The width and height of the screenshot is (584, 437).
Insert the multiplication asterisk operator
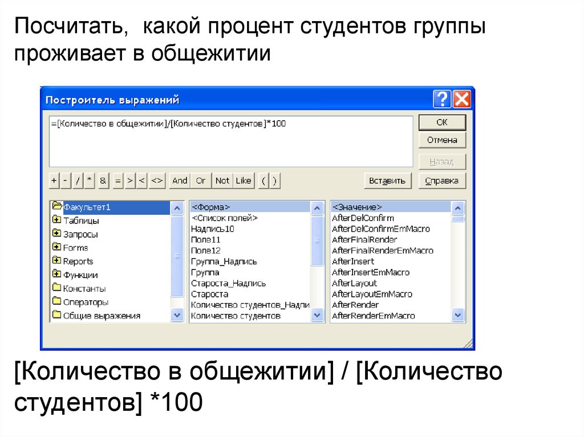pos(90,181)
